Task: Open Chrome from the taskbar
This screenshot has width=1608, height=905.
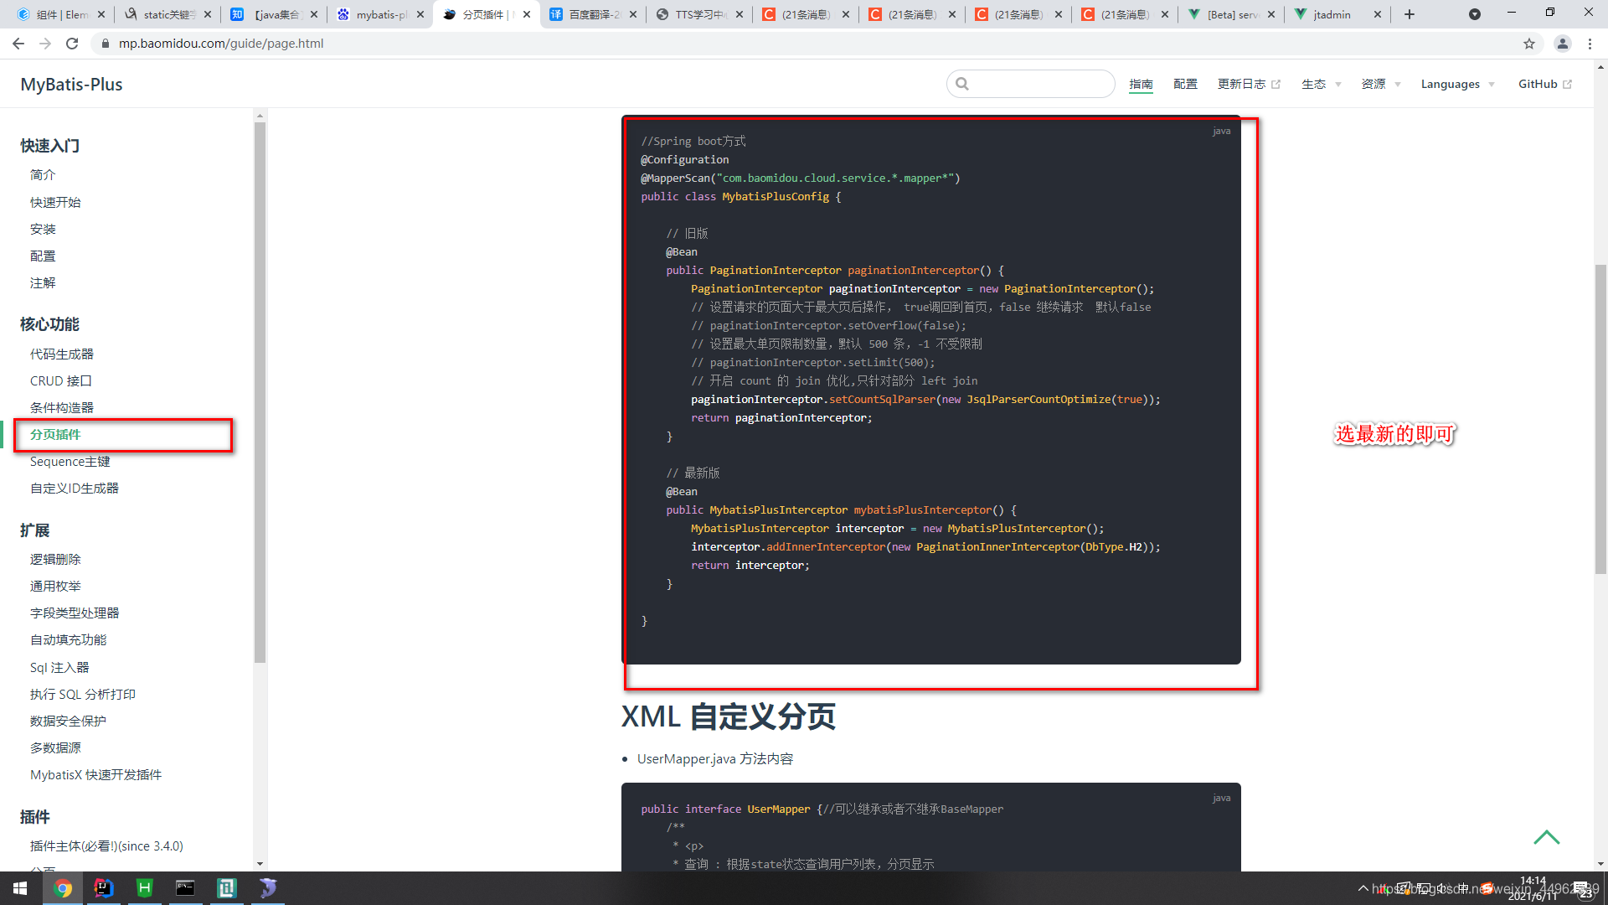Action: tap(63, 888)
